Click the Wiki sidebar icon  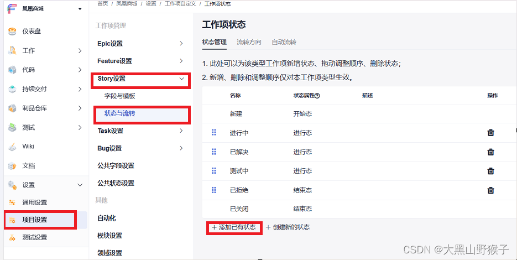(x=12, y=147)
